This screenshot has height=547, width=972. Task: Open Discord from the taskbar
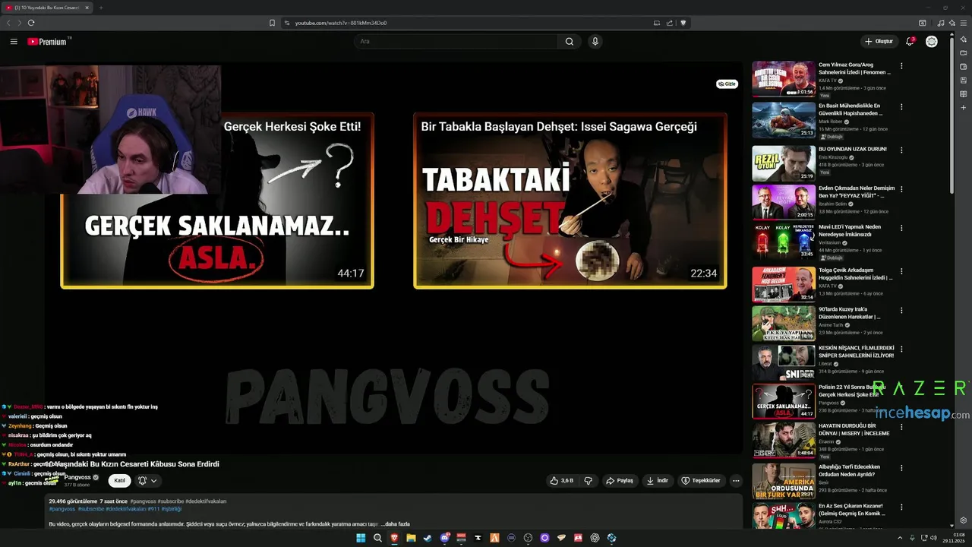coord(444,538)
